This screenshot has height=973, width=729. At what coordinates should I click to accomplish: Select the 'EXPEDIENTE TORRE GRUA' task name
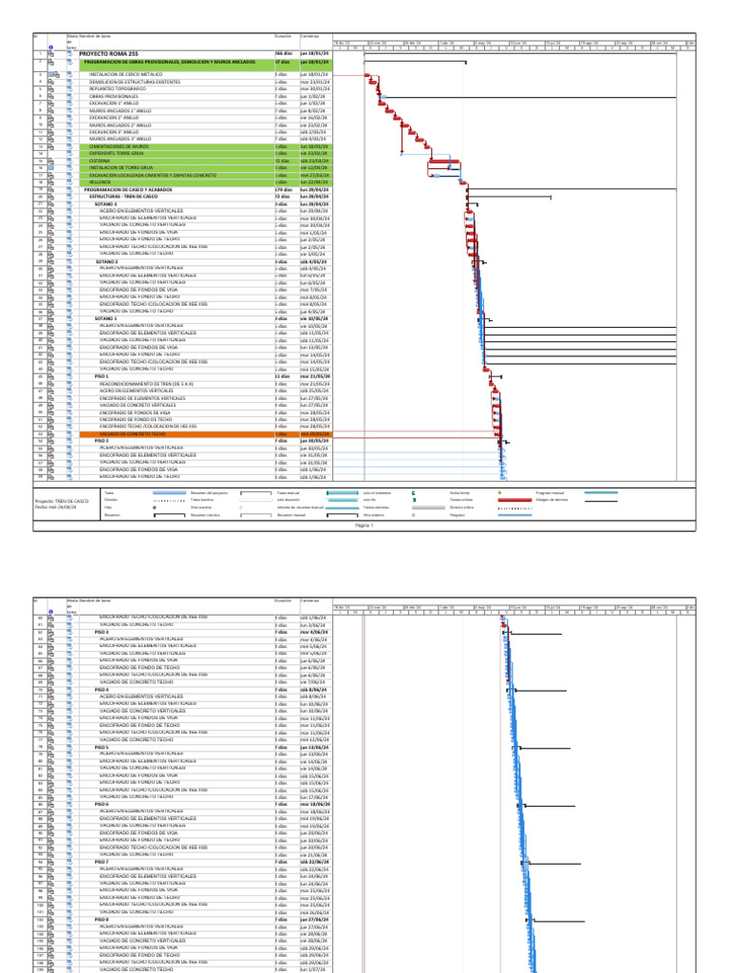pos(116,153)
